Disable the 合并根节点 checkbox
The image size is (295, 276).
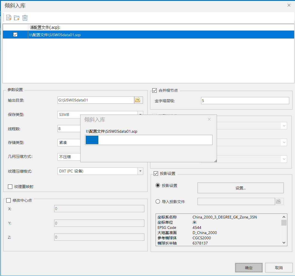coord(154,90)
